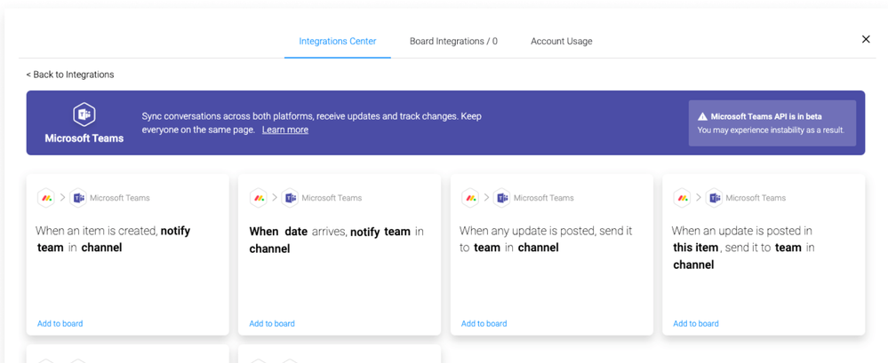
Task: Select 'When' field in the date arrives recipe
Action: (264, 232)
